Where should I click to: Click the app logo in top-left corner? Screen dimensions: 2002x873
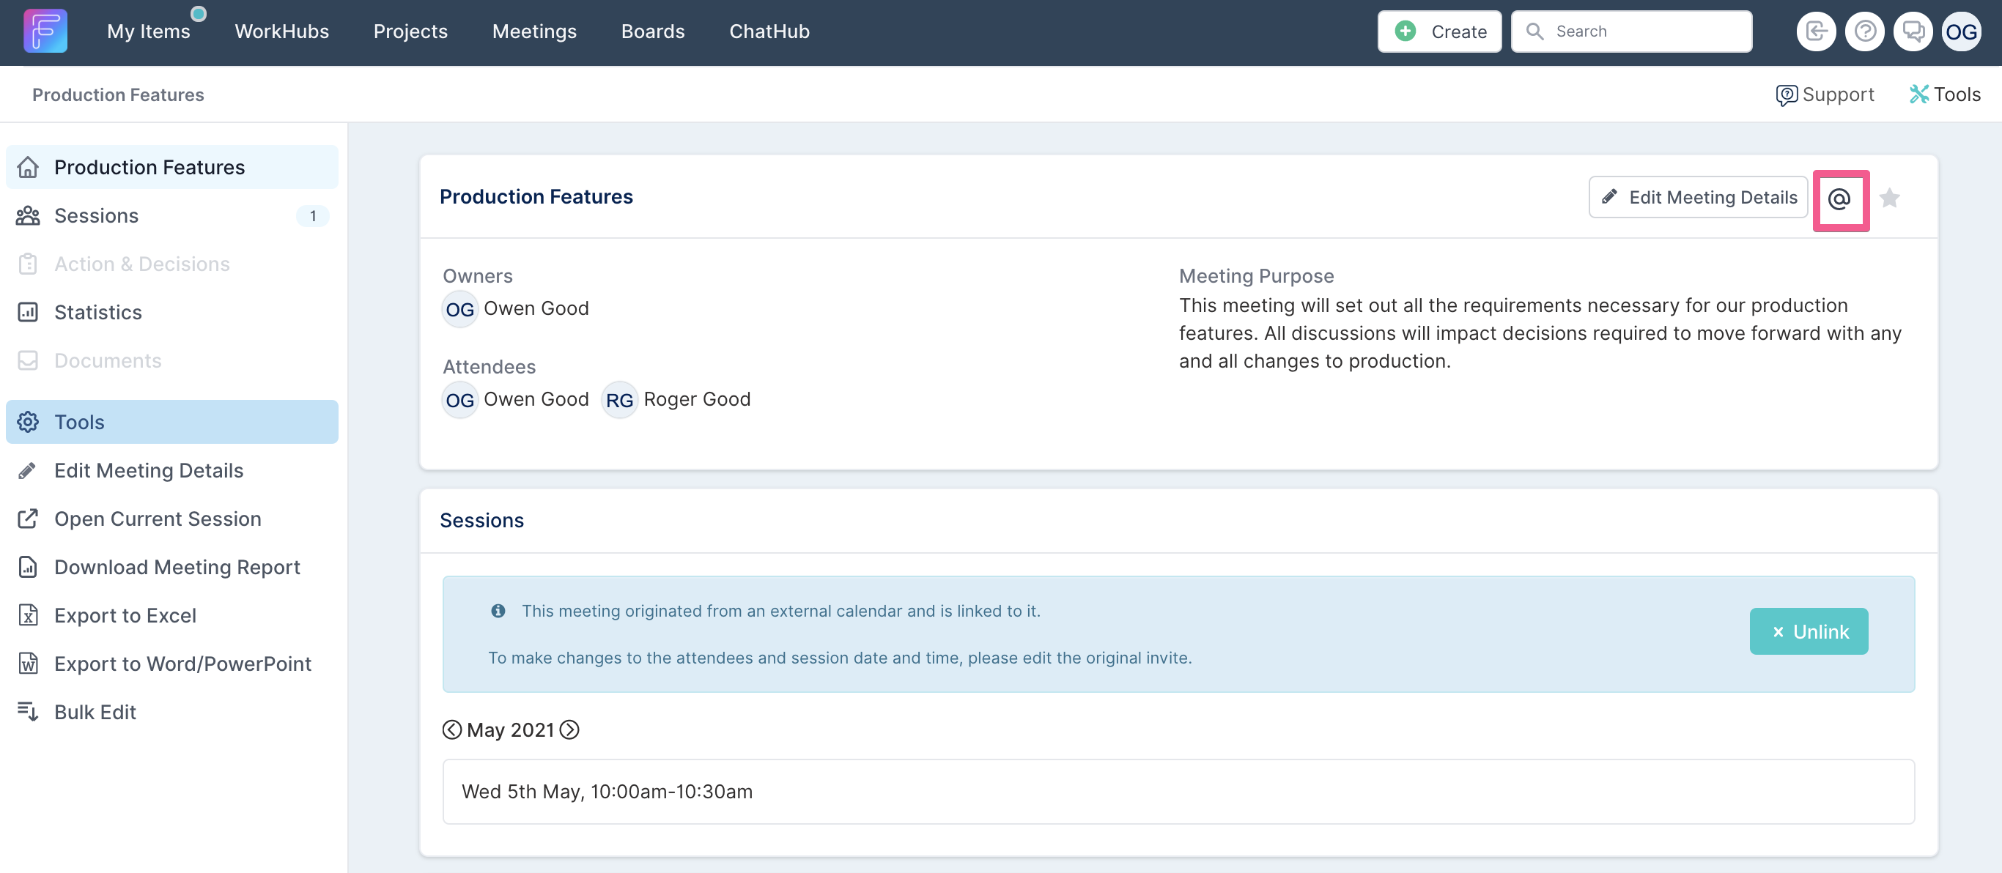(45, 31)
